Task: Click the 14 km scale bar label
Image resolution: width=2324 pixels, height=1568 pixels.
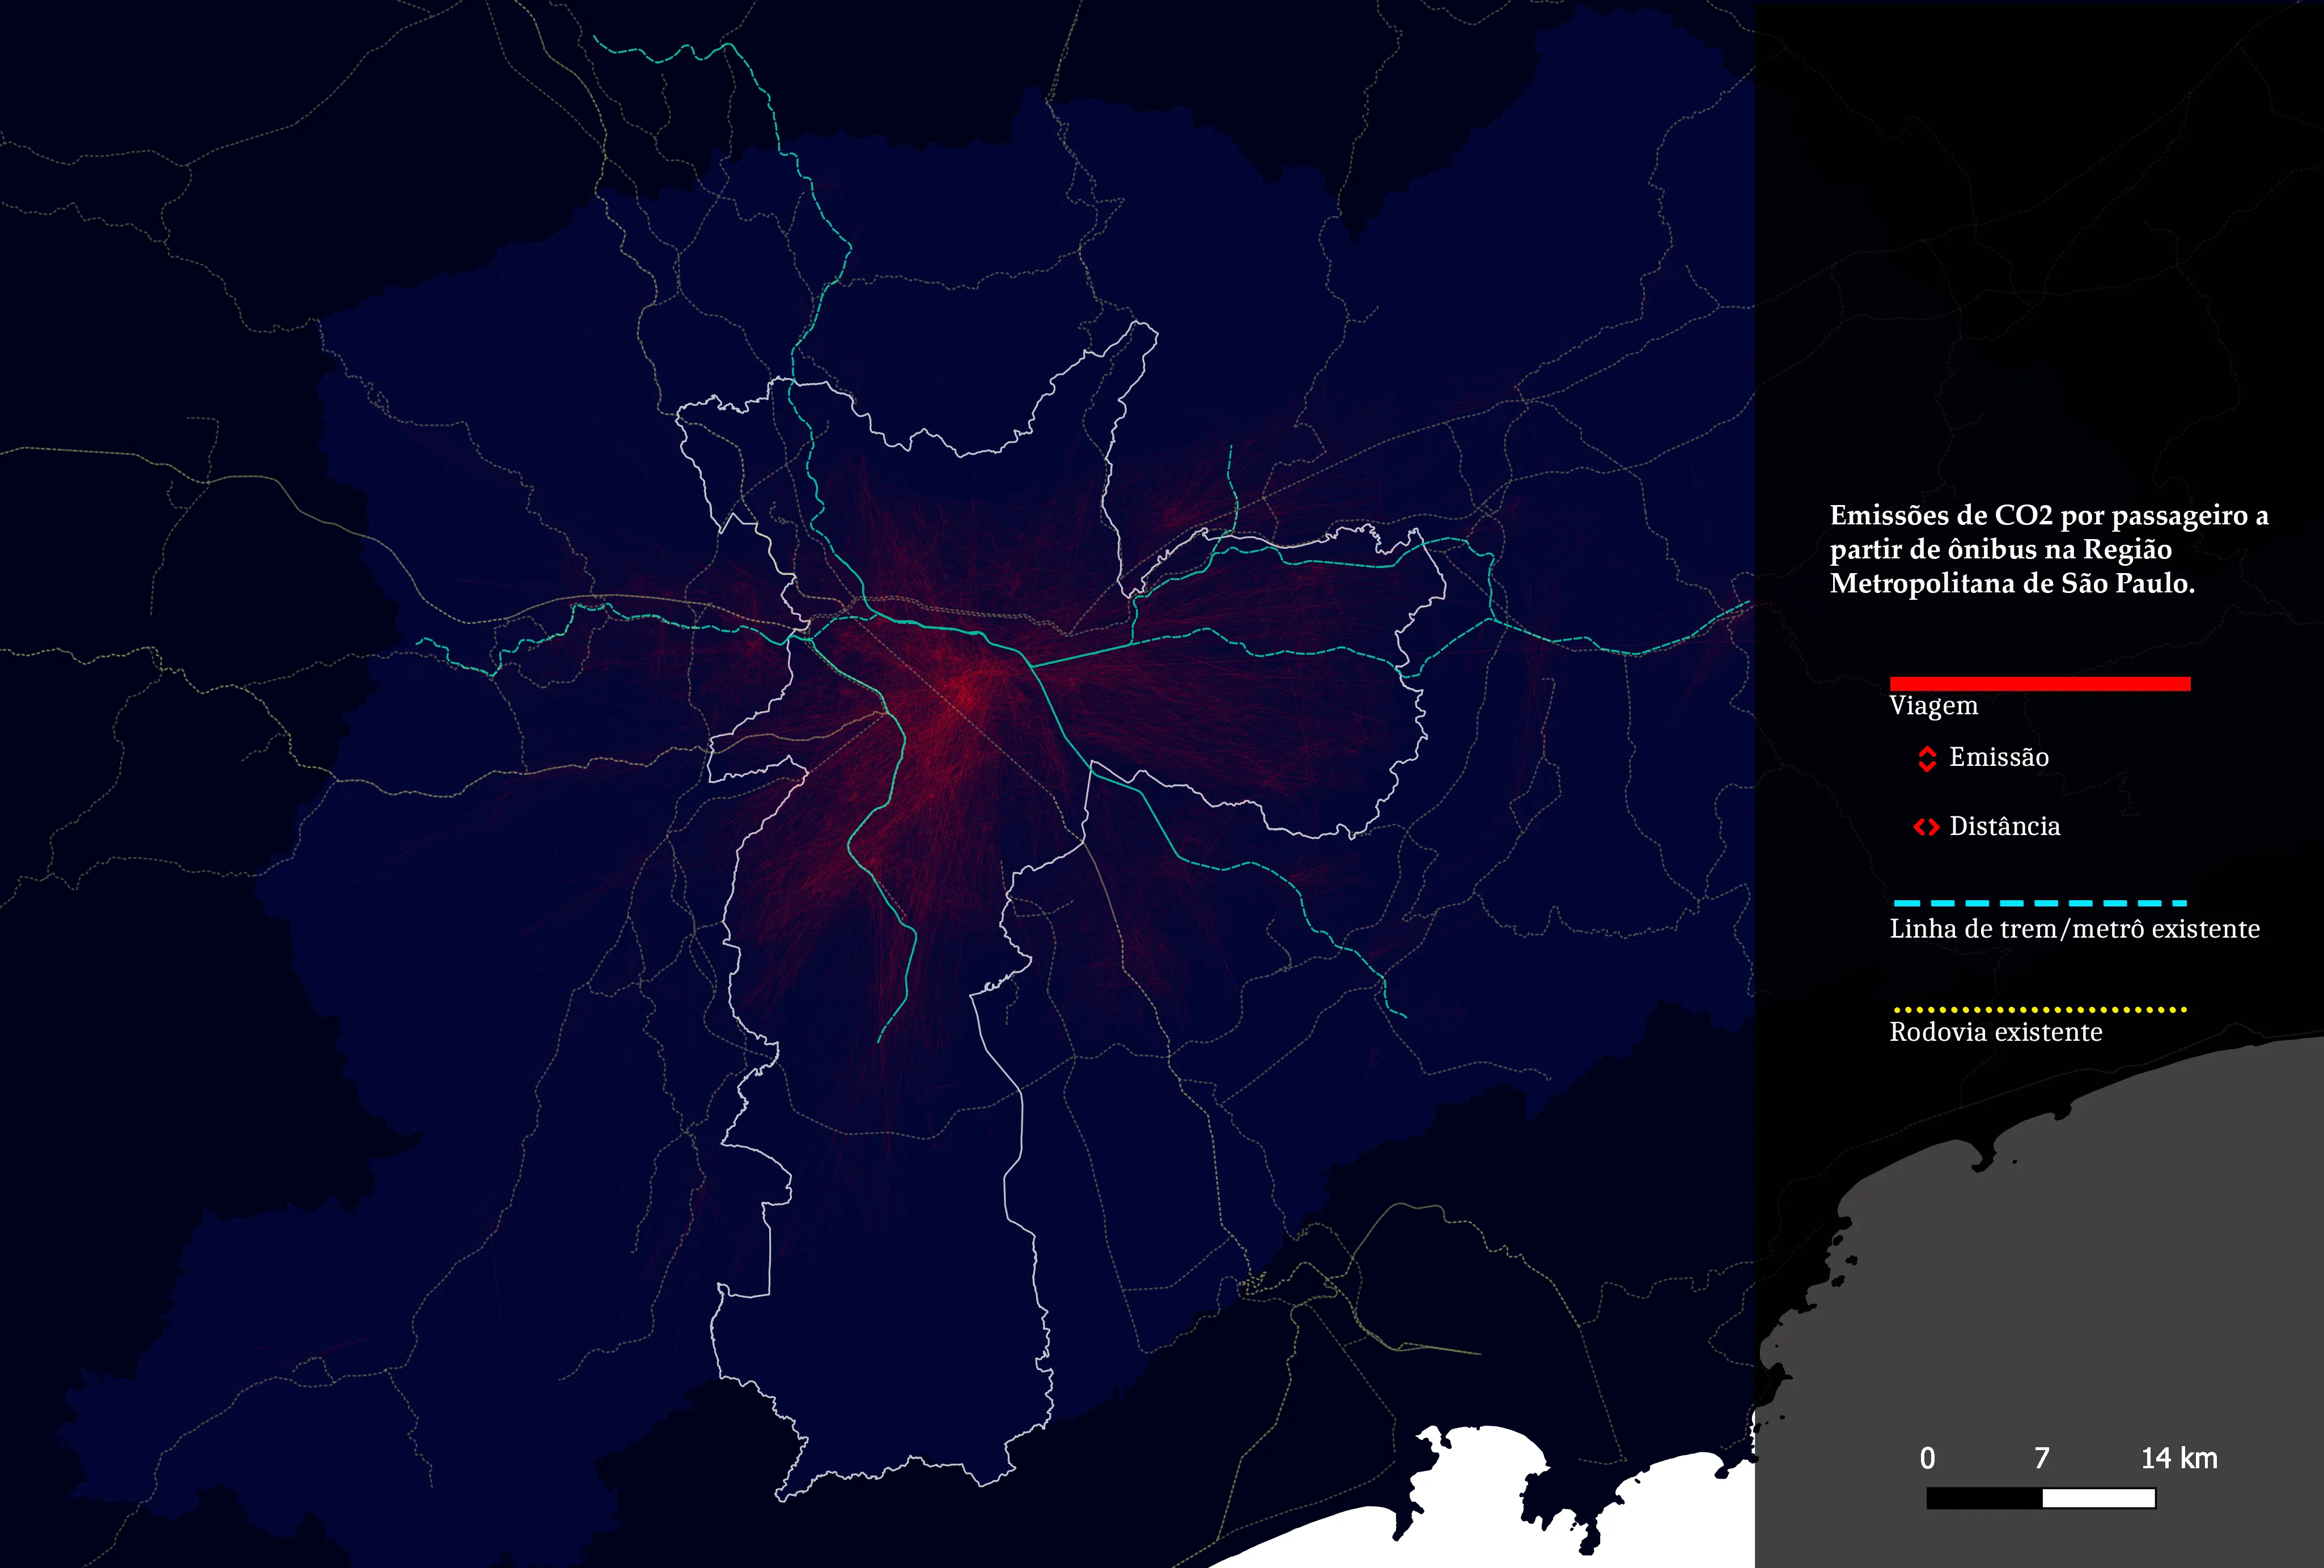Action: [x=2179, y=1458]
